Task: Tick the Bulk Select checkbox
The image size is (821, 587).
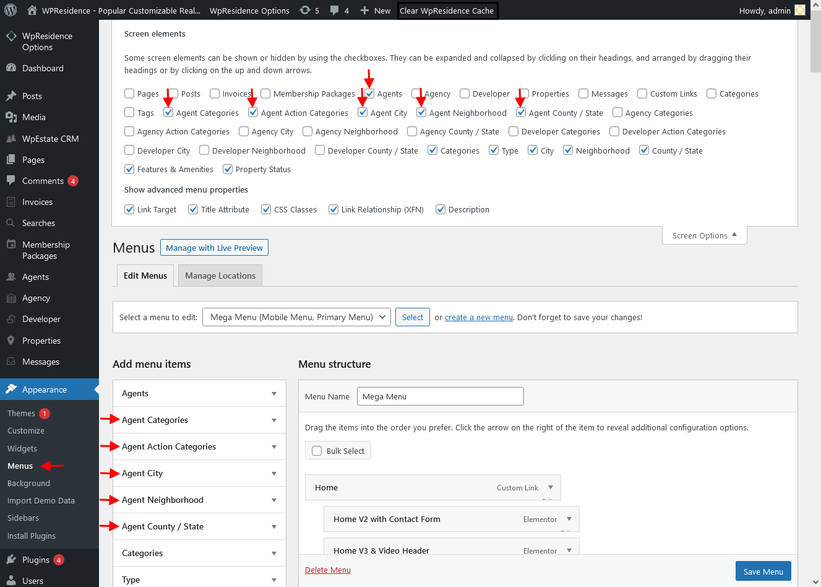Action: pos(317,451)
